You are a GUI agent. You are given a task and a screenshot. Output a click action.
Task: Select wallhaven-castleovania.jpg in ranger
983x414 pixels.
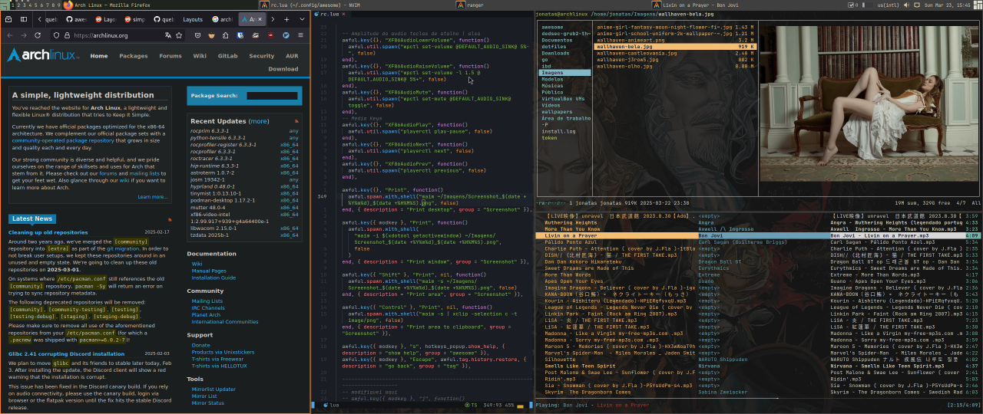point(676,54)
